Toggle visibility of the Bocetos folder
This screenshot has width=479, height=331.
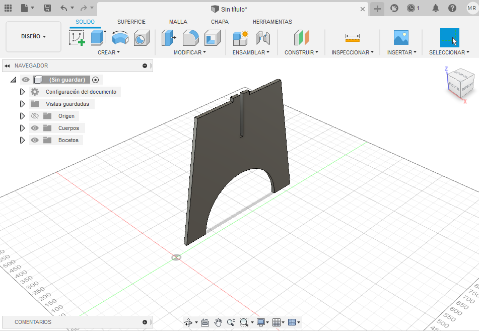(x=35, y=140)
